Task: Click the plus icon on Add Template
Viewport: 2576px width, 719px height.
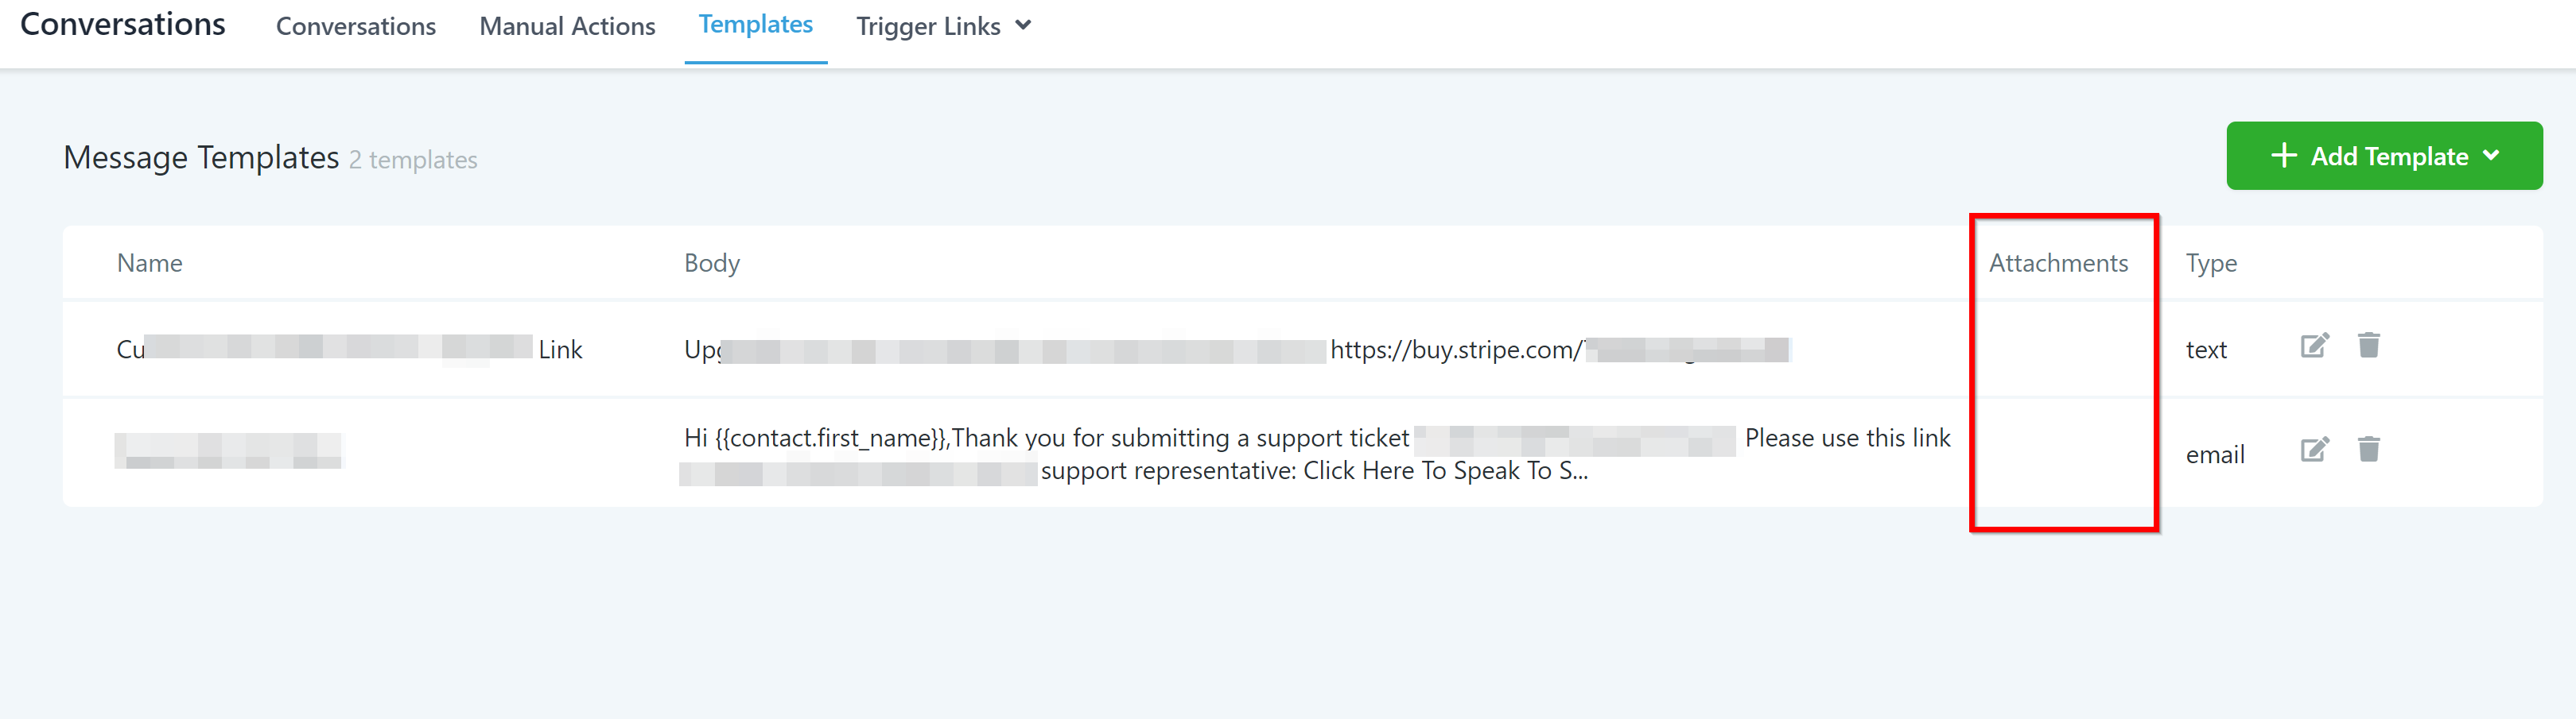Action: [2284, 156]
